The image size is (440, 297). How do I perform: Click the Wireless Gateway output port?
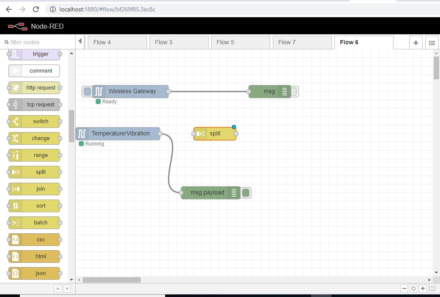[x=168, y=92]
